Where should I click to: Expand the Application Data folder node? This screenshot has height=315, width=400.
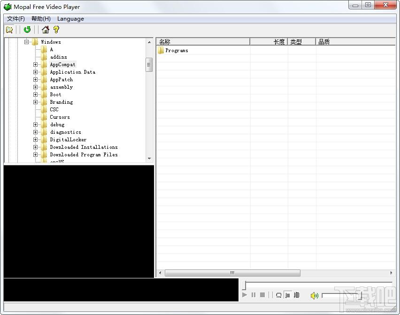[x=36, y=72]
